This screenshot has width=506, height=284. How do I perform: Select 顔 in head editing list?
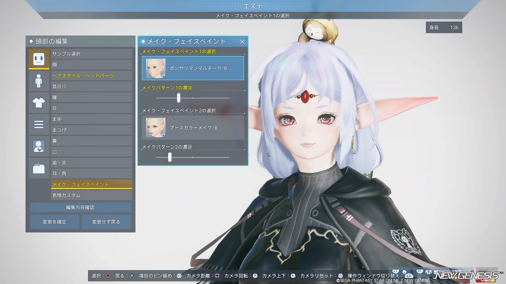coord(92,65)
